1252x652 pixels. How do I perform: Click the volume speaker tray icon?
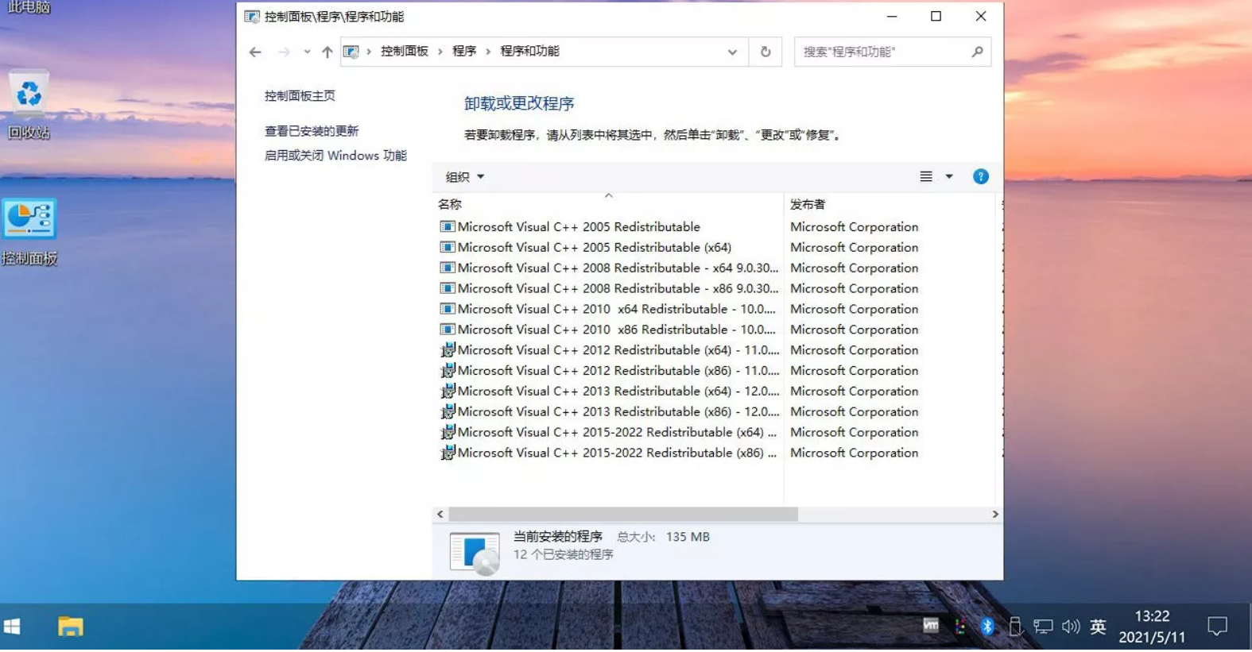click(x=1071, y=627)
